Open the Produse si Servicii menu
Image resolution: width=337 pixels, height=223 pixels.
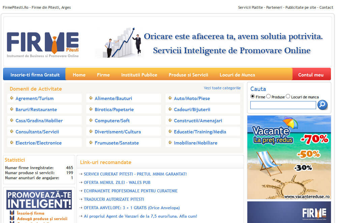pos(188,75)
